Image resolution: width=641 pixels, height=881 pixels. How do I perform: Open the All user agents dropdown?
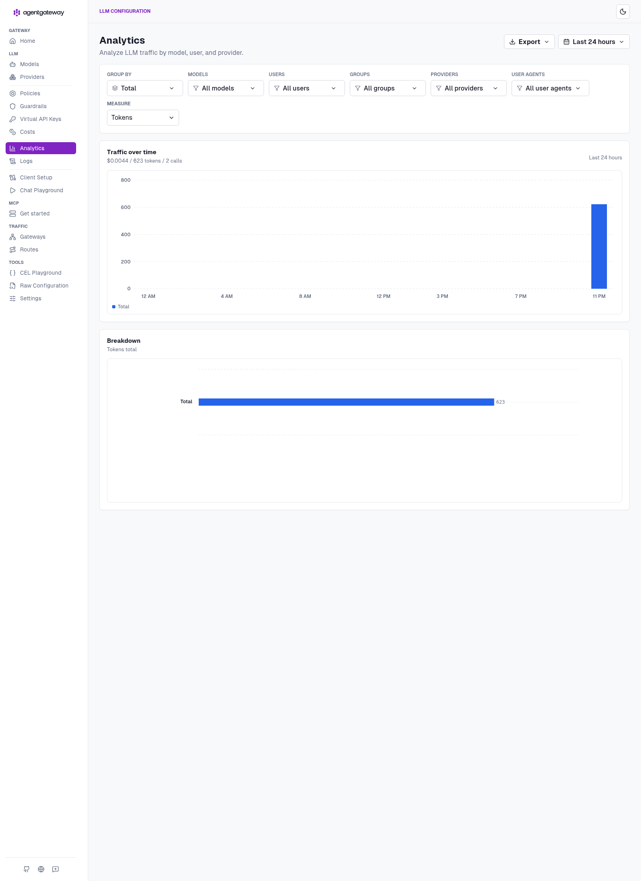pyautogui.click(x=550, y=88)
